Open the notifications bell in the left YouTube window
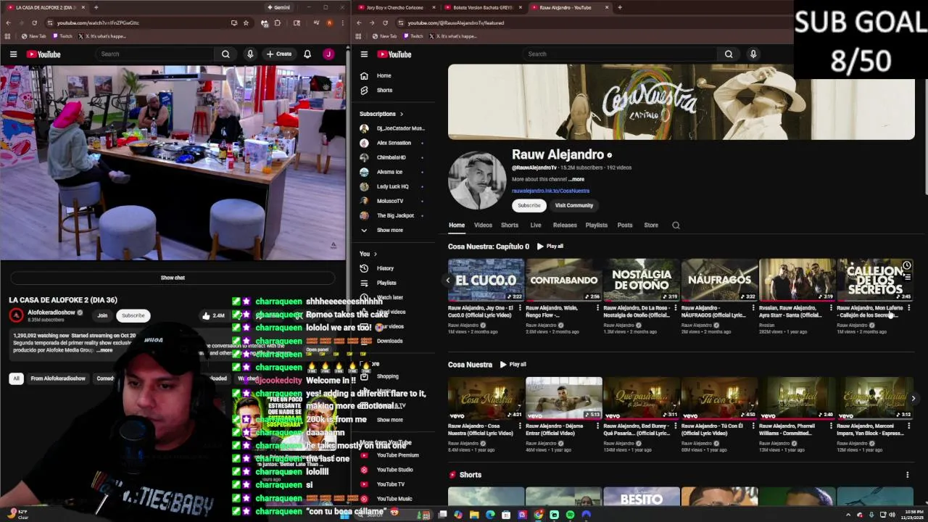Viewport: 928px width, 522px height. [x=307, y=54]
